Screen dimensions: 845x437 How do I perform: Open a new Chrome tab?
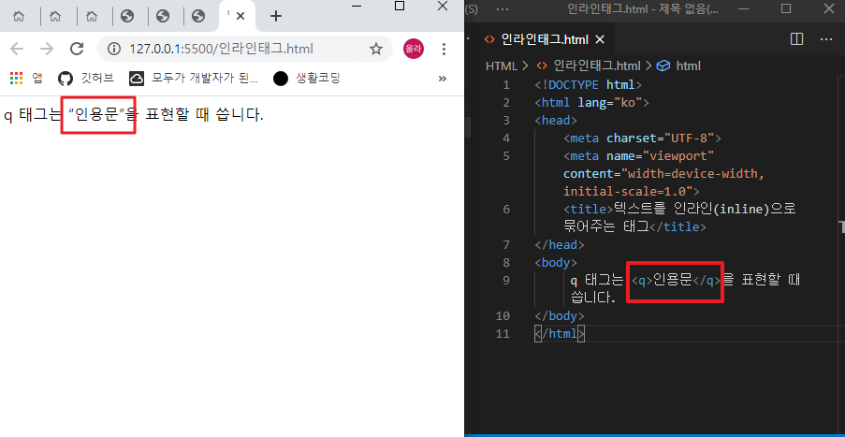pos(276,16)
